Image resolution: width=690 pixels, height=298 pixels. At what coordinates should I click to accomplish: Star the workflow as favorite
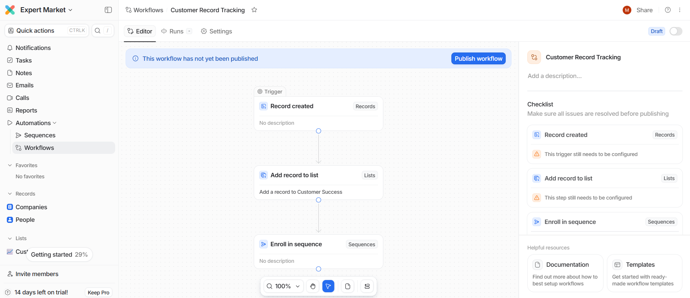coord(254,10)
